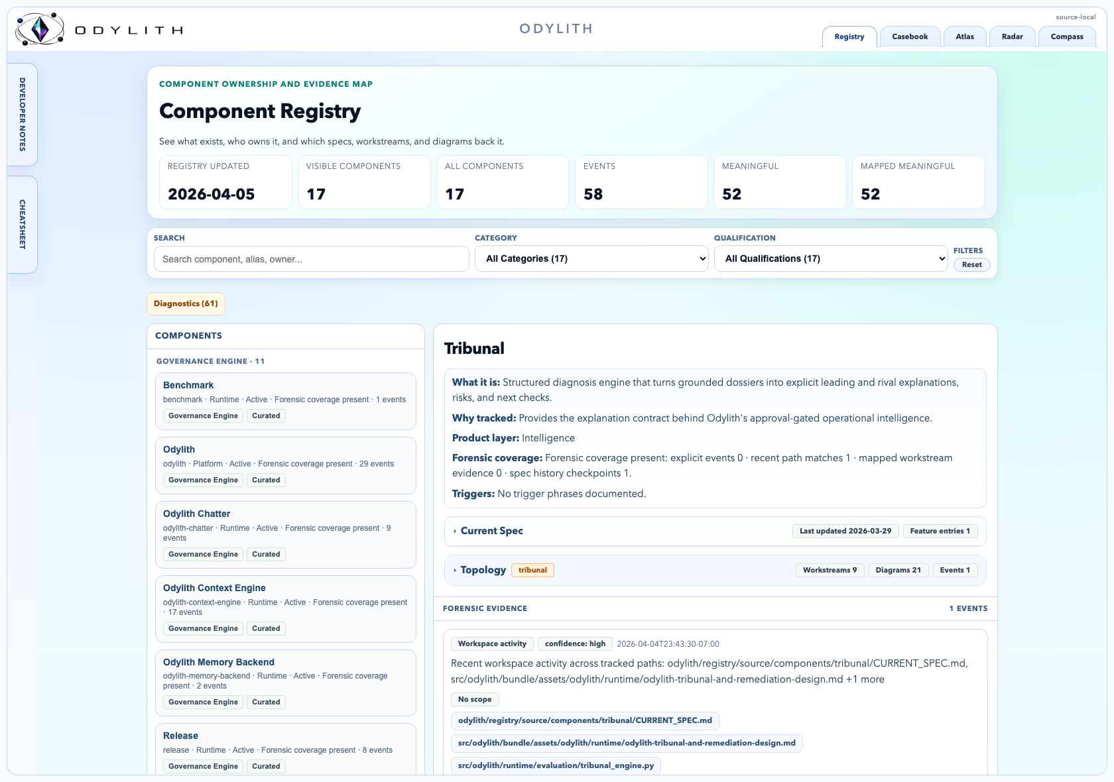Switch to the Casebook tab
Image resolution: width=1114 pixels, height=782 pixels.
click(x=910, y=36)
